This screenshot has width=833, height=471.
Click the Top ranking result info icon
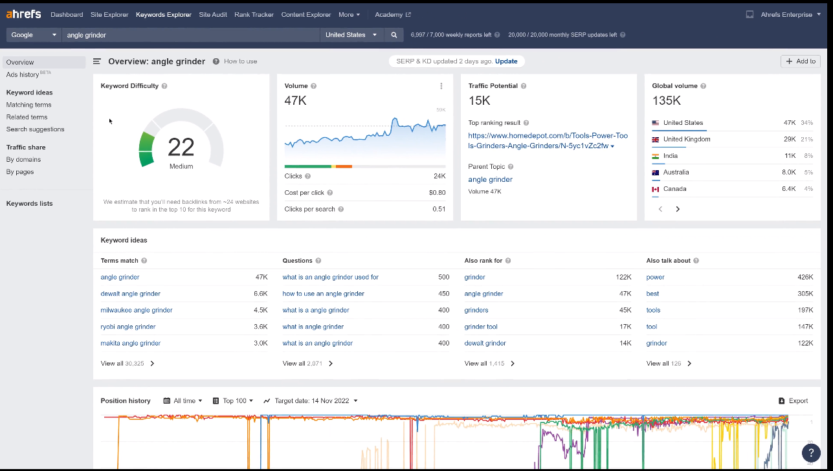(526, 123)
